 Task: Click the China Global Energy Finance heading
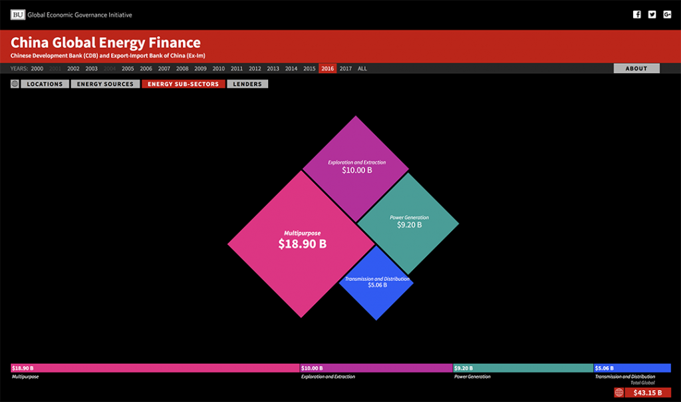[x=106, y=43]
